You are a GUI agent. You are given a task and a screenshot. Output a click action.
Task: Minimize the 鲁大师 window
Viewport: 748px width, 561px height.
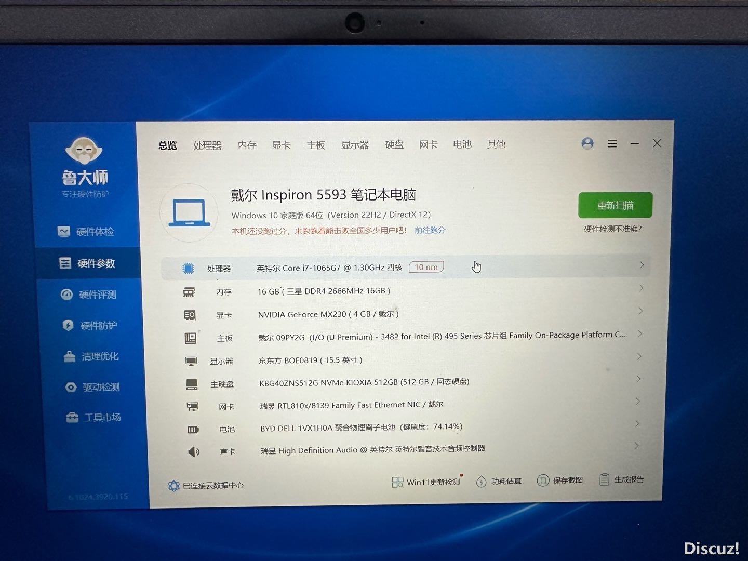(x=635, y=143)
